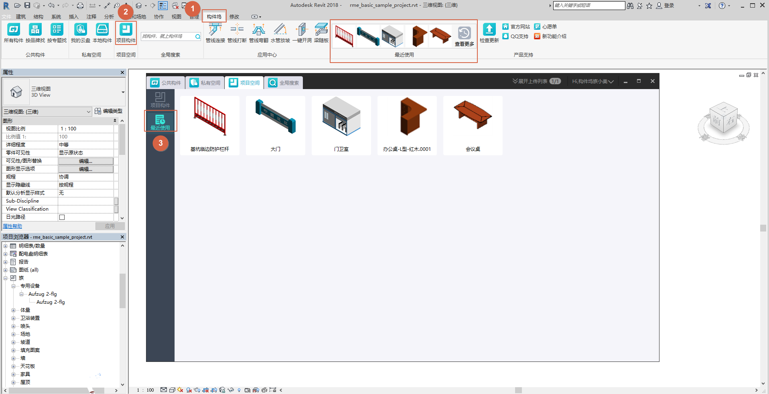Collapse 专用设备 tree node
769x394 pixels.
pyautogui.click(x=14, y=286)
